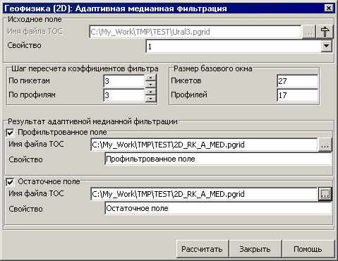The image size is (338, 261).
Task: Click the Шаг пересчета коэффициентов фильтра label
Action: [85, 68]
